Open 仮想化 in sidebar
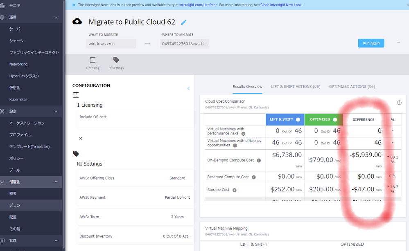Viewport: 409px width, 251px height. pyautogui.click(x=31, y=88)
